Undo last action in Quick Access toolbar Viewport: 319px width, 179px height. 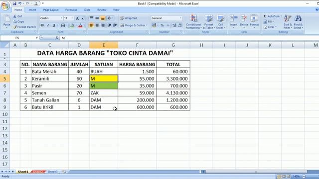(x=20, y=3)
